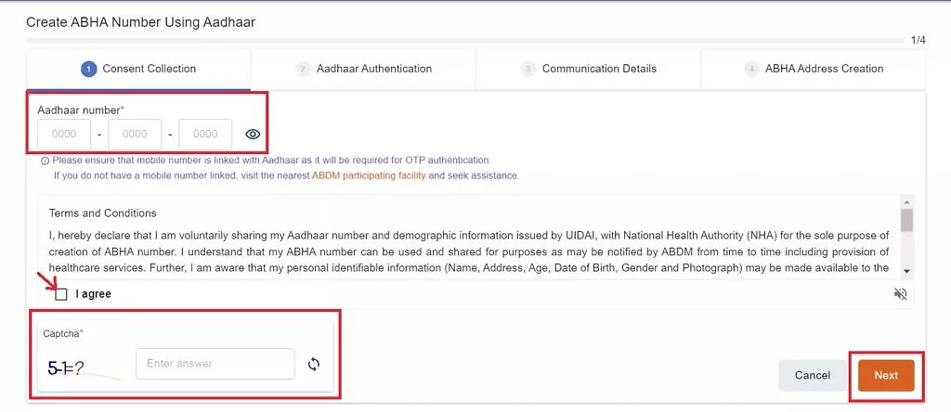Click second Aadhaar number segment field
The image size is (951, 412).
coord(135,135)
